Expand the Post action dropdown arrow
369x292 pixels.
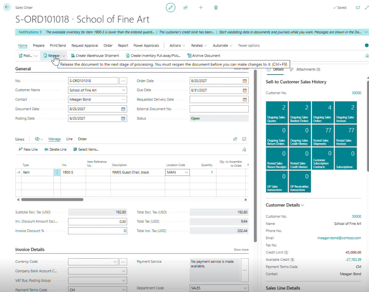[36, 56]
